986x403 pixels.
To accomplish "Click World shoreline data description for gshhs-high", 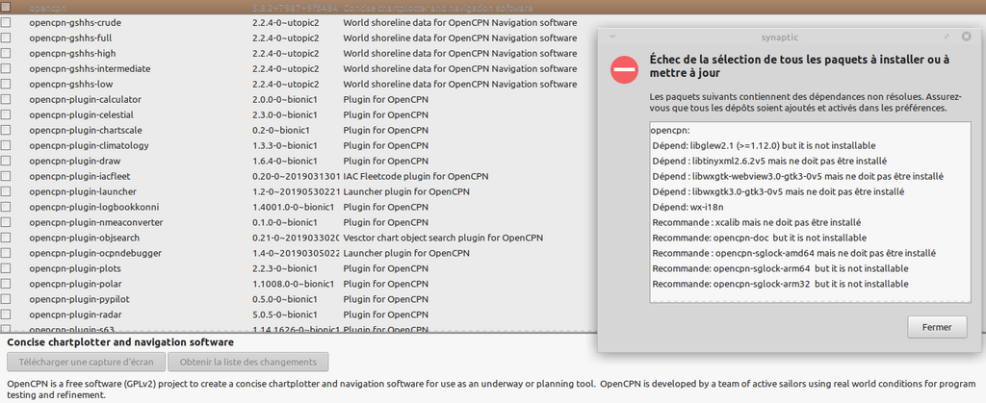I will coord(459,53).
